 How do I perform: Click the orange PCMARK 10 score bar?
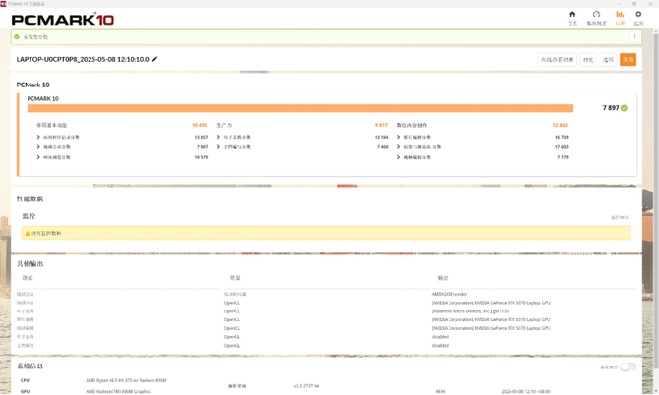(x=300, y=108)
